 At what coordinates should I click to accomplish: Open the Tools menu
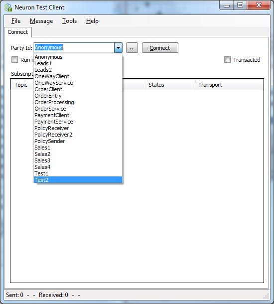(69, 21)
